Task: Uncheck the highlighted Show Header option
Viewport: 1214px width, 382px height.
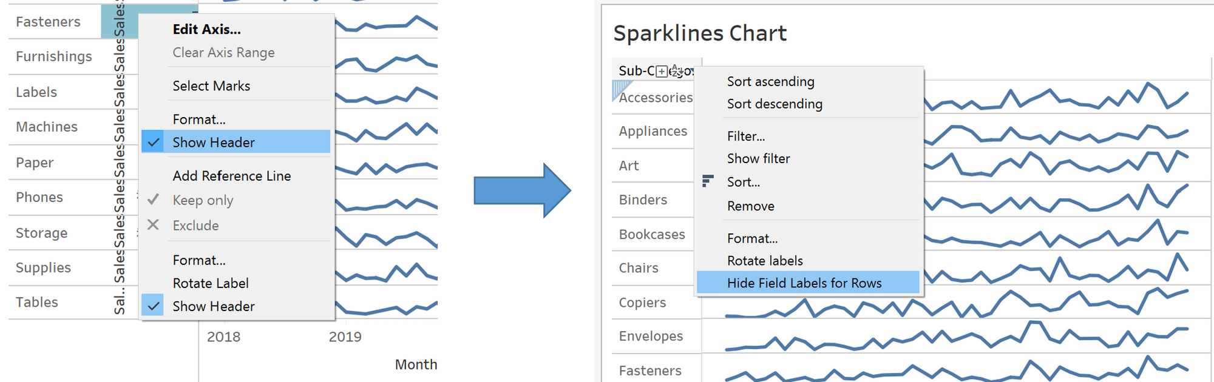Action: tap(214, 142)
